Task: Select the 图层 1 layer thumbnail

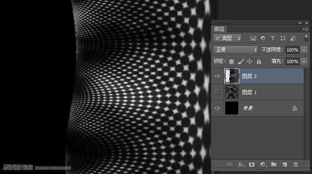Action: click(232, 92)
